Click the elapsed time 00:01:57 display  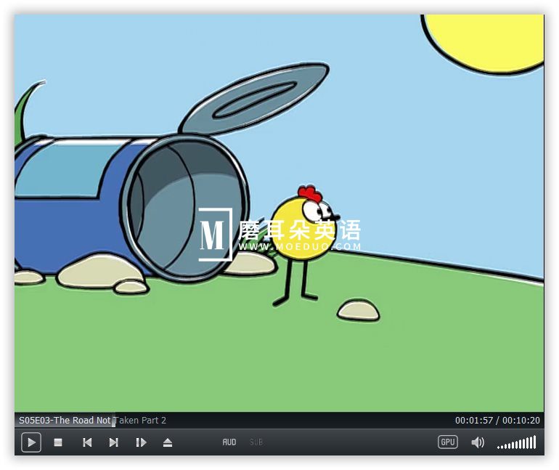click(x=474, y=421)
